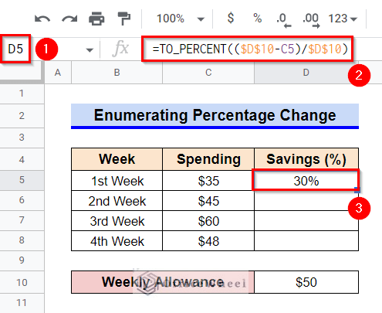Select column C header
Image resolution: width=382 pixels, height=313 pixels.
tap(208, 73)
